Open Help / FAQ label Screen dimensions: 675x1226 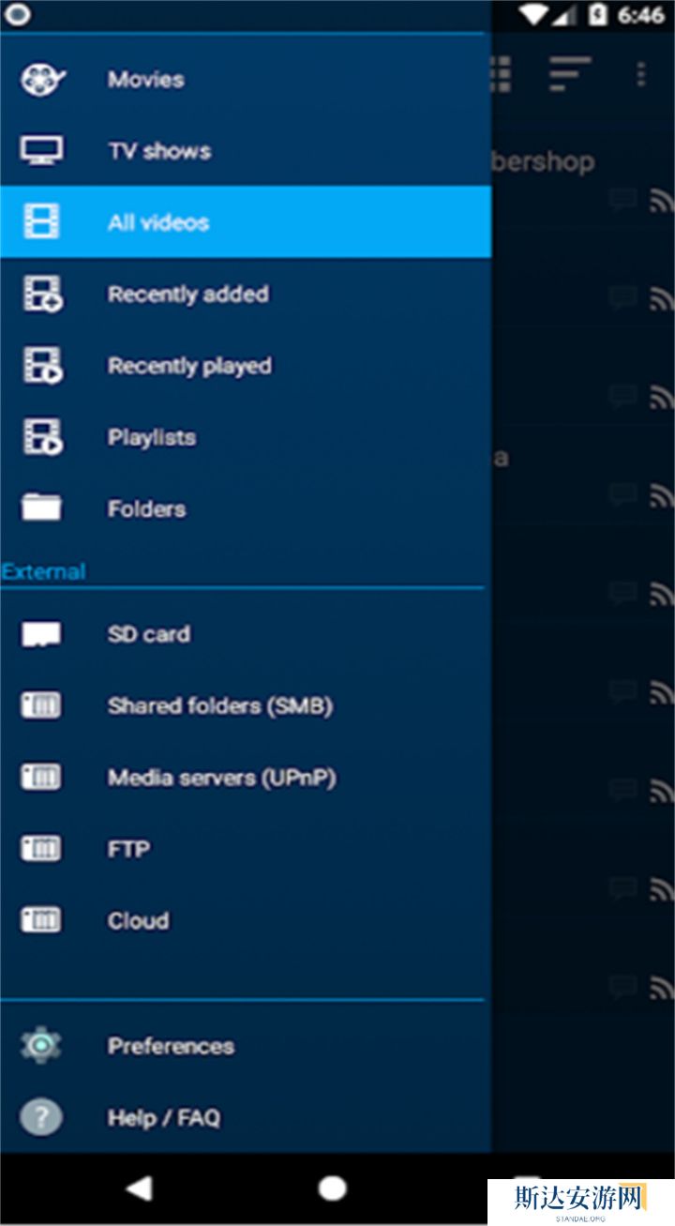[x=164, y=1117]
